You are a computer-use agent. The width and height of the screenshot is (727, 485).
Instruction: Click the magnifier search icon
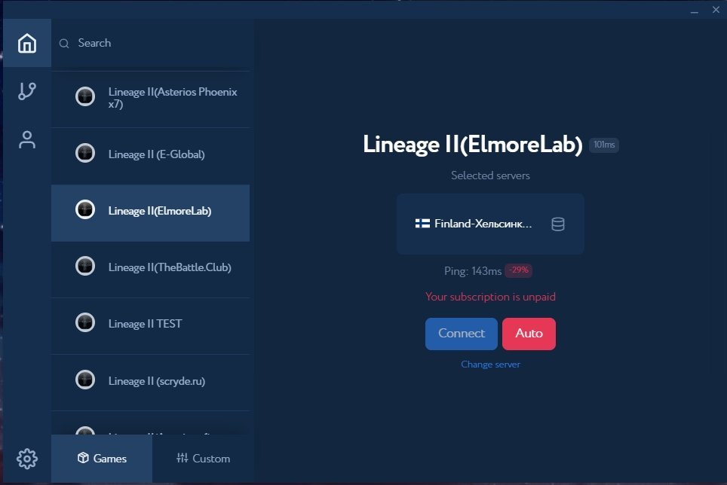click(x=65, y=44)
